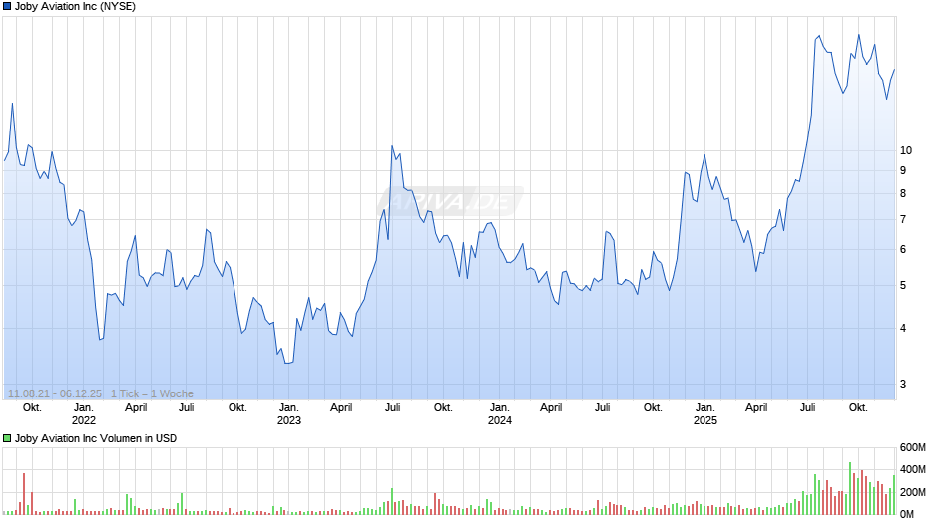Click the year label 2024 on time axis
Screen dimensions: 938x524
click(x=500, y=420)
